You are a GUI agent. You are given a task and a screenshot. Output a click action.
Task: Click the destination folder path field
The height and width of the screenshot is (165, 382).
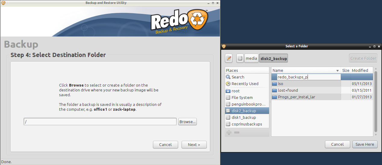coord(100,122)
